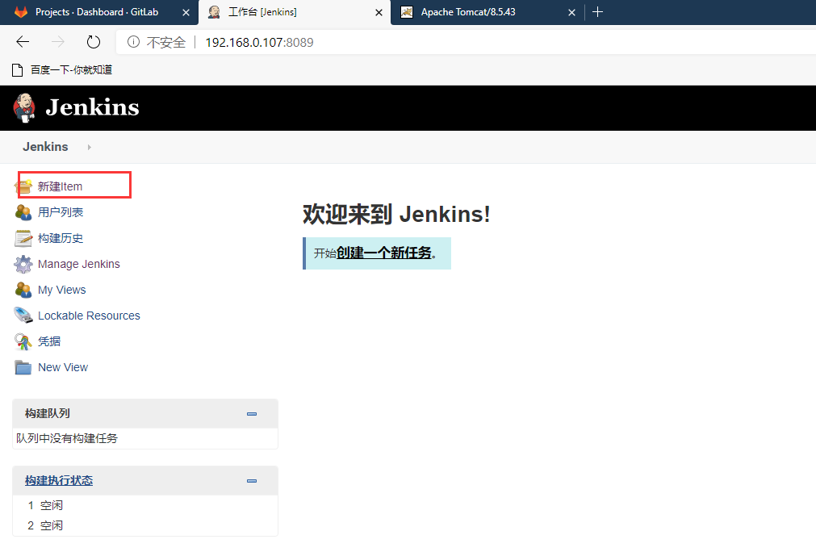Close the Apache Tomcat tab
This screenshot has height=552, width=816.
[571, 12]
